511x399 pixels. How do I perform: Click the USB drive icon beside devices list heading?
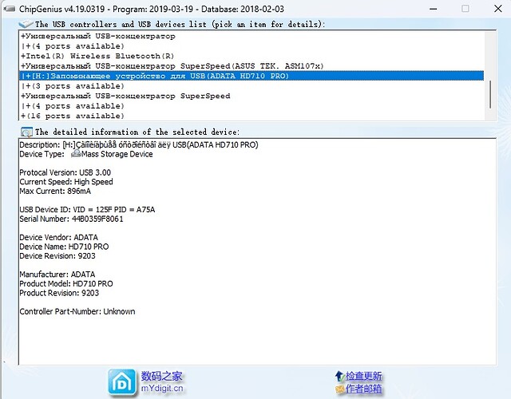coord(26,24)
